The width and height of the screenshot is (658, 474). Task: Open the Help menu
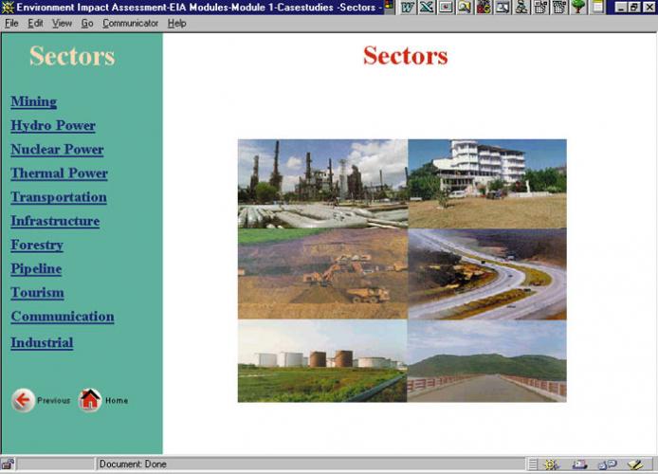(176, 24)
